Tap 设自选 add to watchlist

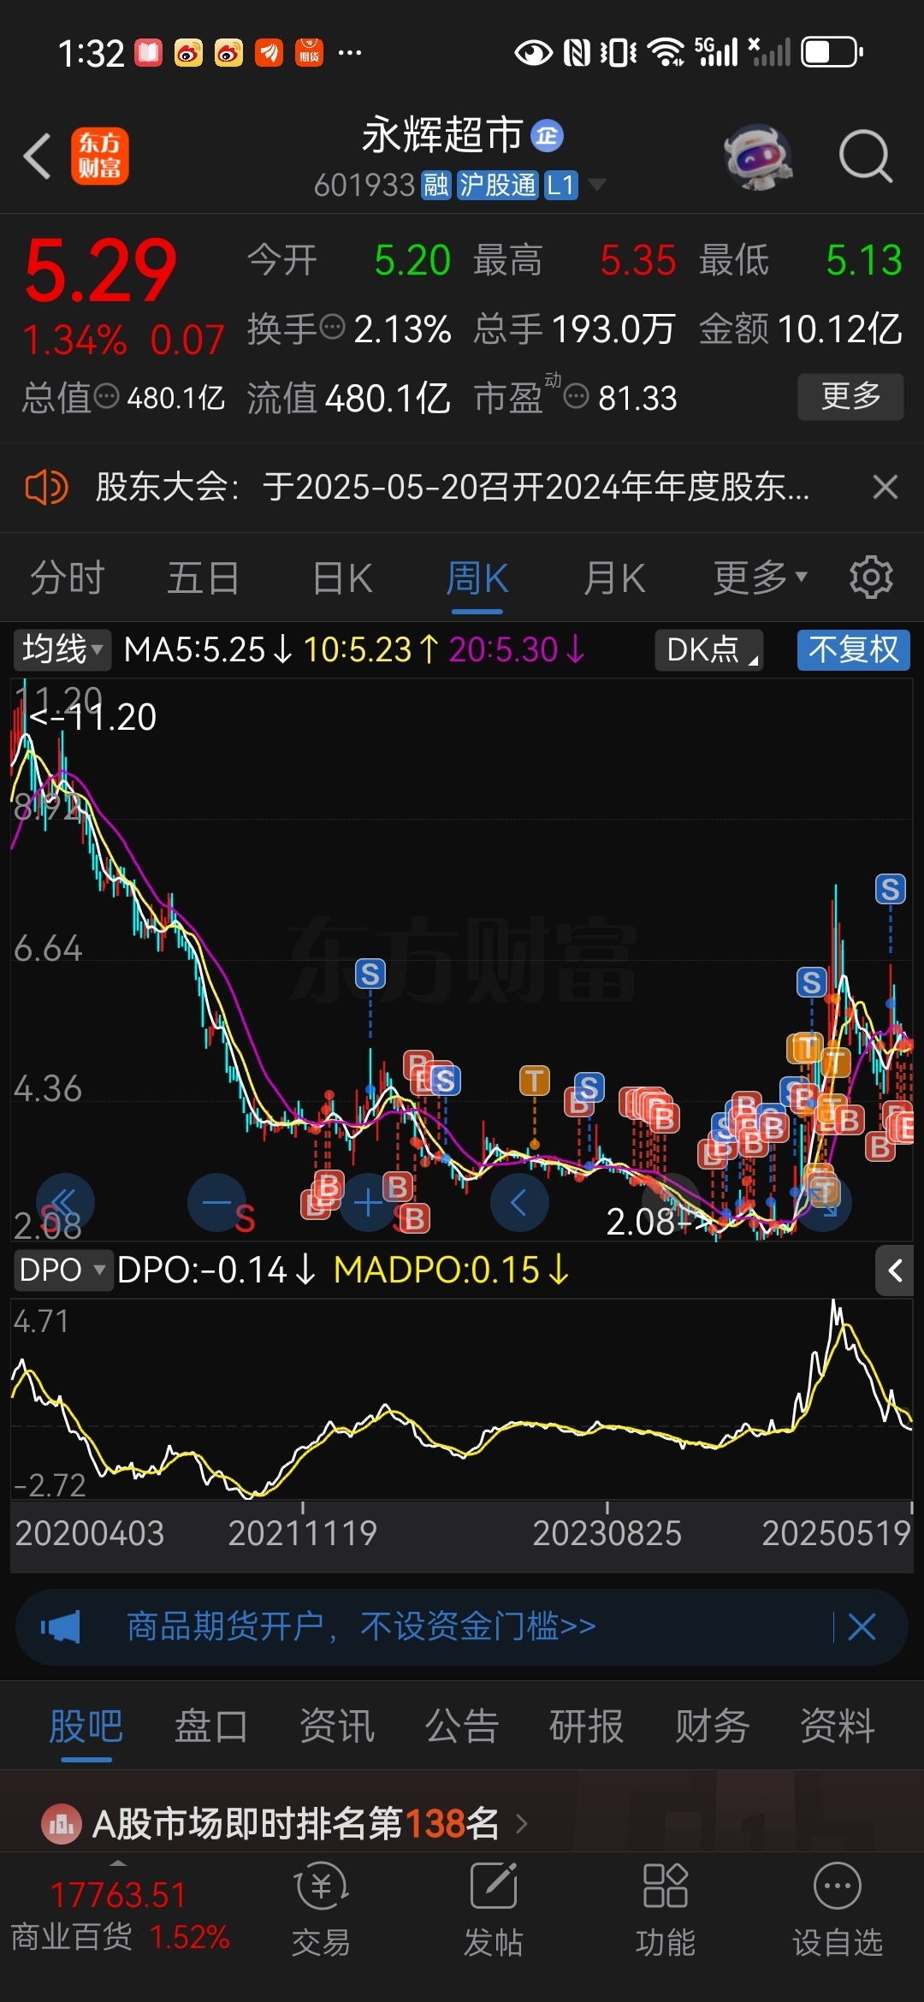point(837,1910)
